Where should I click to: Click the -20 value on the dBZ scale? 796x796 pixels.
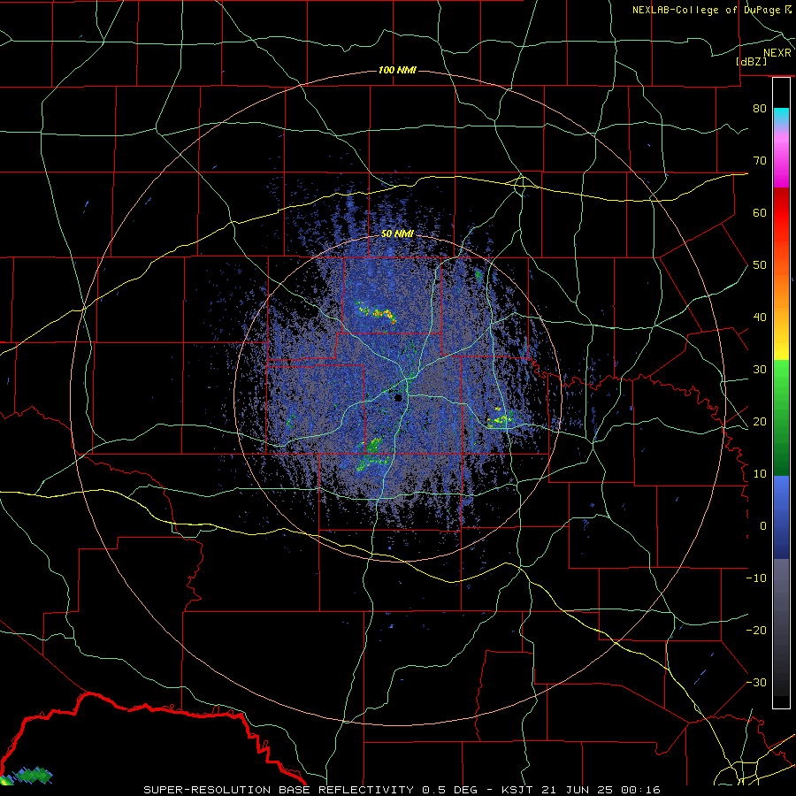[x=756, y=630]
